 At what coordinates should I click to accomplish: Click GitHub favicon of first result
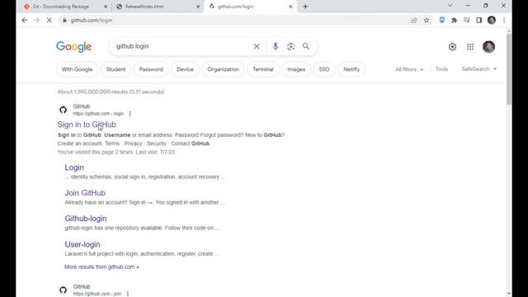click(x=63, y=110)
